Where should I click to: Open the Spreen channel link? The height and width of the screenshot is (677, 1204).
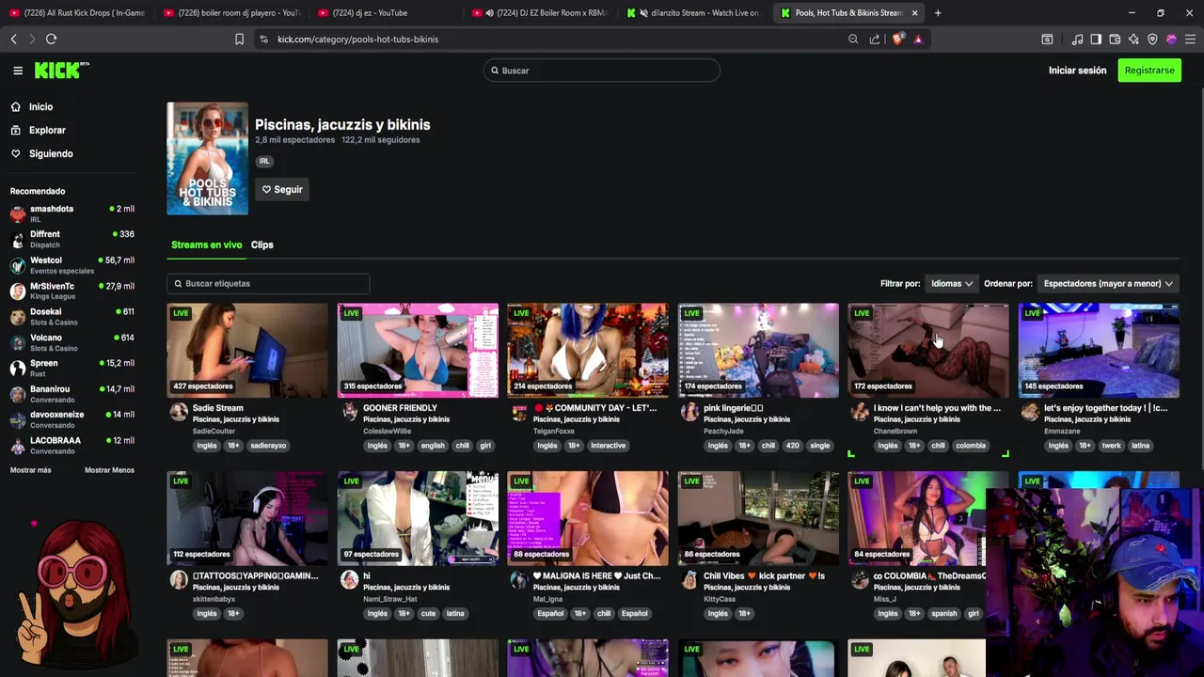(71, 368)
